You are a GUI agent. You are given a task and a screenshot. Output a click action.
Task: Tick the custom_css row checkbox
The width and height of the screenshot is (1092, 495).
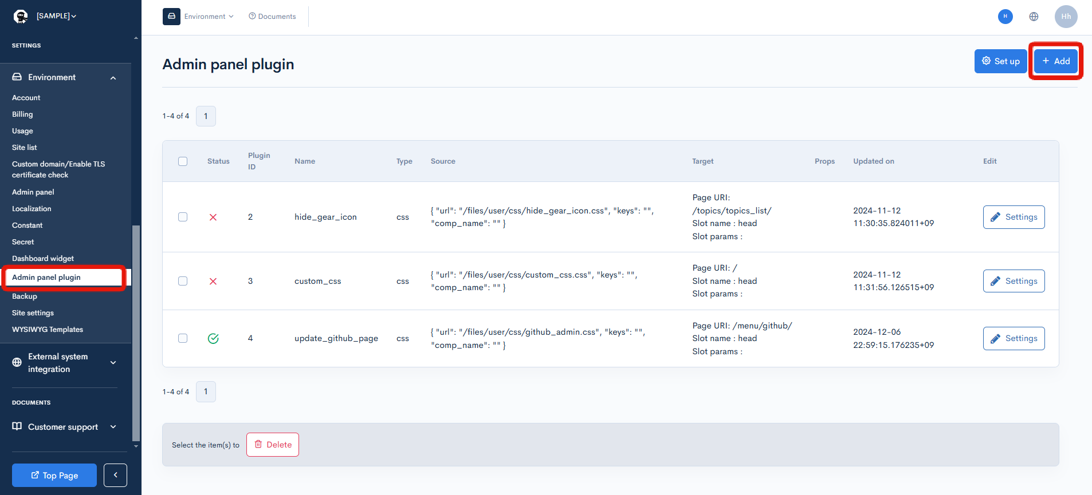(183, 282)
